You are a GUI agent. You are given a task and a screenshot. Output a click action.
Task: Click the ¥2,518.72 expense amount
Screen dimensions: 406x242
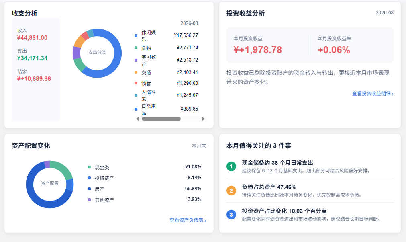[x=187, y=60]
